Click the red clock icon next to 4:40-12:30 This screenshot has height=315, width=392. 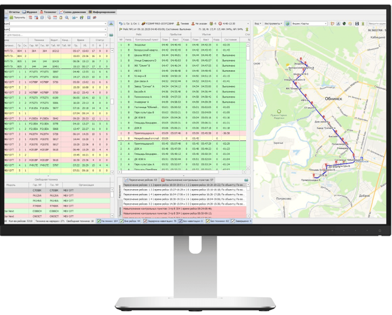(220, 24)
